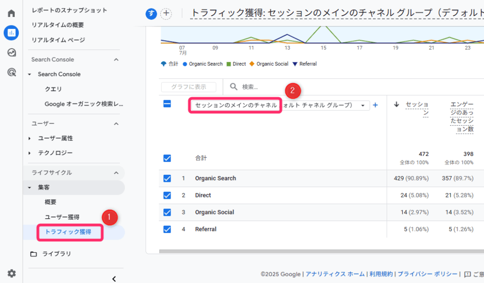
Task: Uncheck the Organic Social row checkbox
Action: 167,212
